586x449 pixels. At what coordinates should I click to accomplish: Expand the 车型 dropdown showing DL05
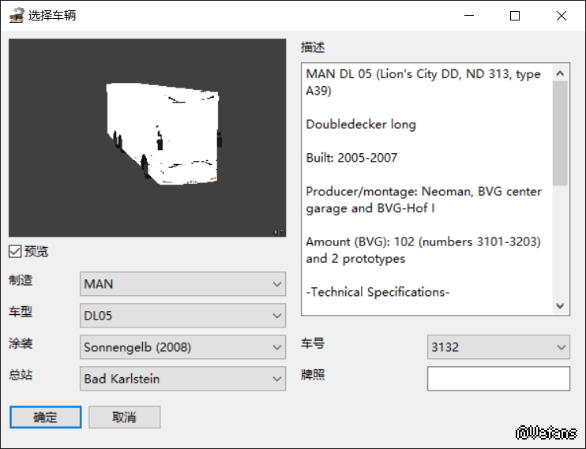[x=182, y=316]
